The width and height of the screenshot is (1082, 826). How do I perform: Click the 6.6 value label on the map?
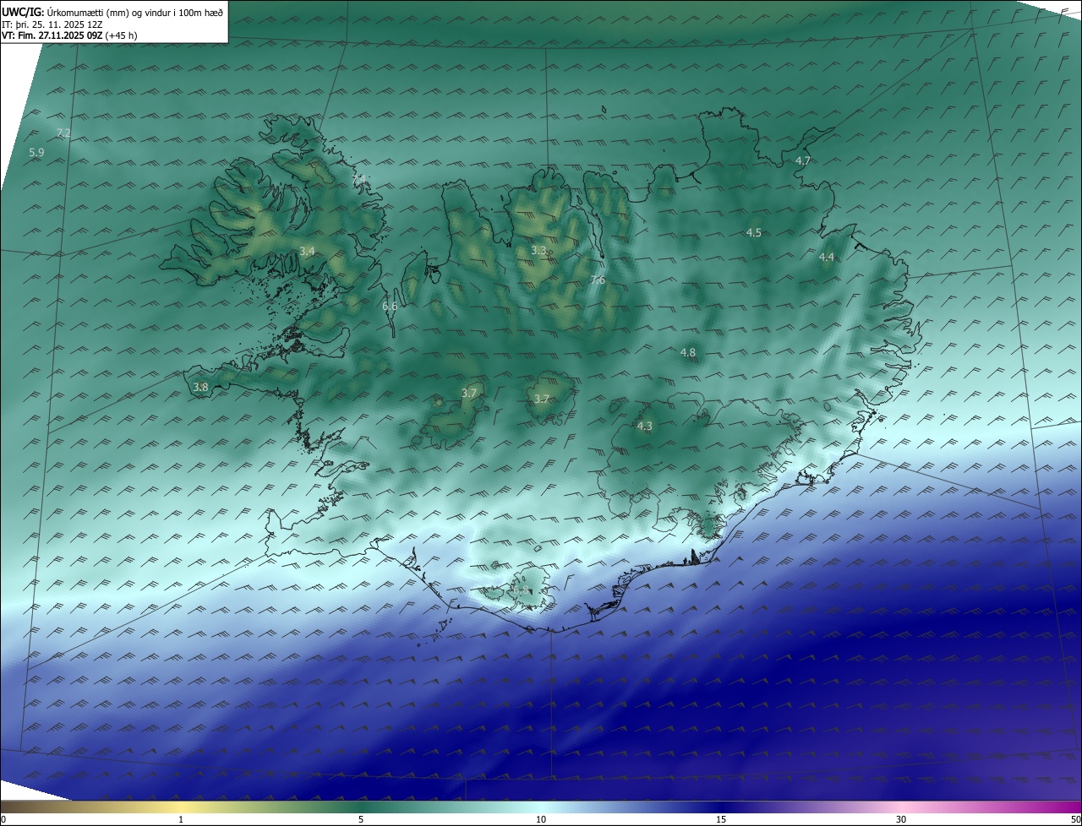390,307
